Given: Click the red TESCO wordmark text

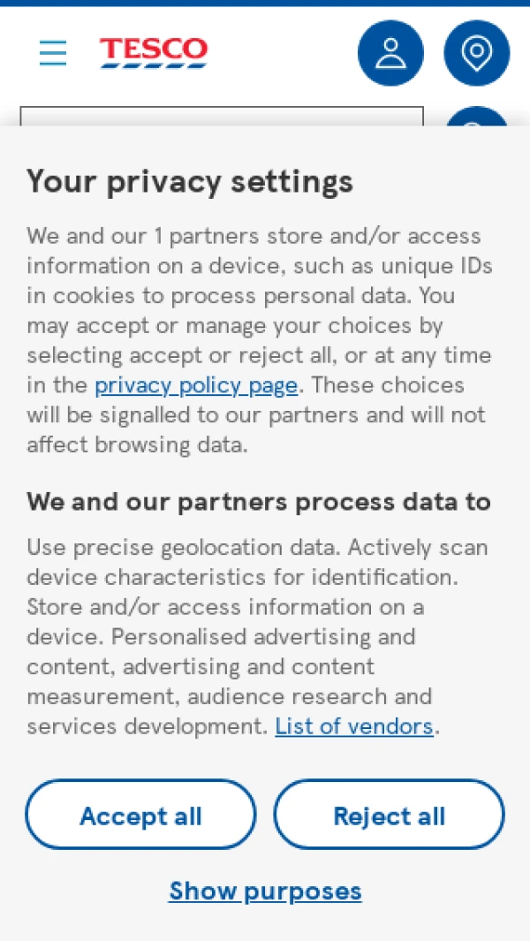Looking at the screenshot, I should tap(154, 48).
